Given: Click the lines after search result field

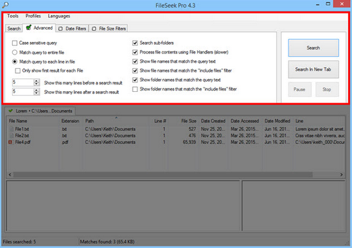Looking at the screenshot, I should (23, 92).
